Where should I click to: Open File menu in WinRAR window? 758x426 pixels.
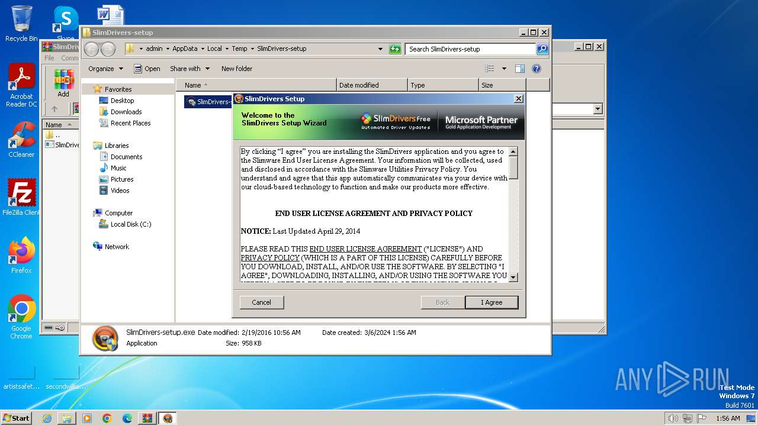pos(49,58)
